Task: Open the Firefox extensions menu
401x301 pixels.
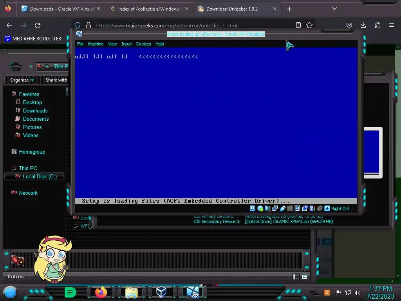Action: [x=378, y=25]
